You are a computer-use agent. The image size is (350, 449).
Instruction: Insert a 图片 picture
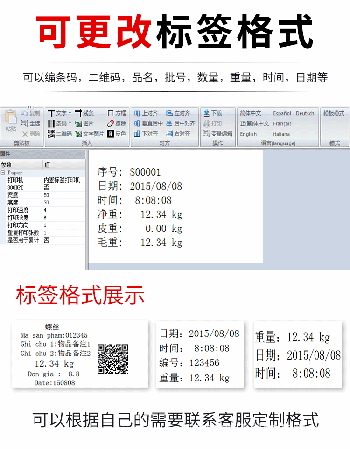(84, 123)
